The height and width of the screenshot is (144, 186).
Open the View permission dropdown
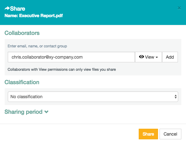coord(148,57)
